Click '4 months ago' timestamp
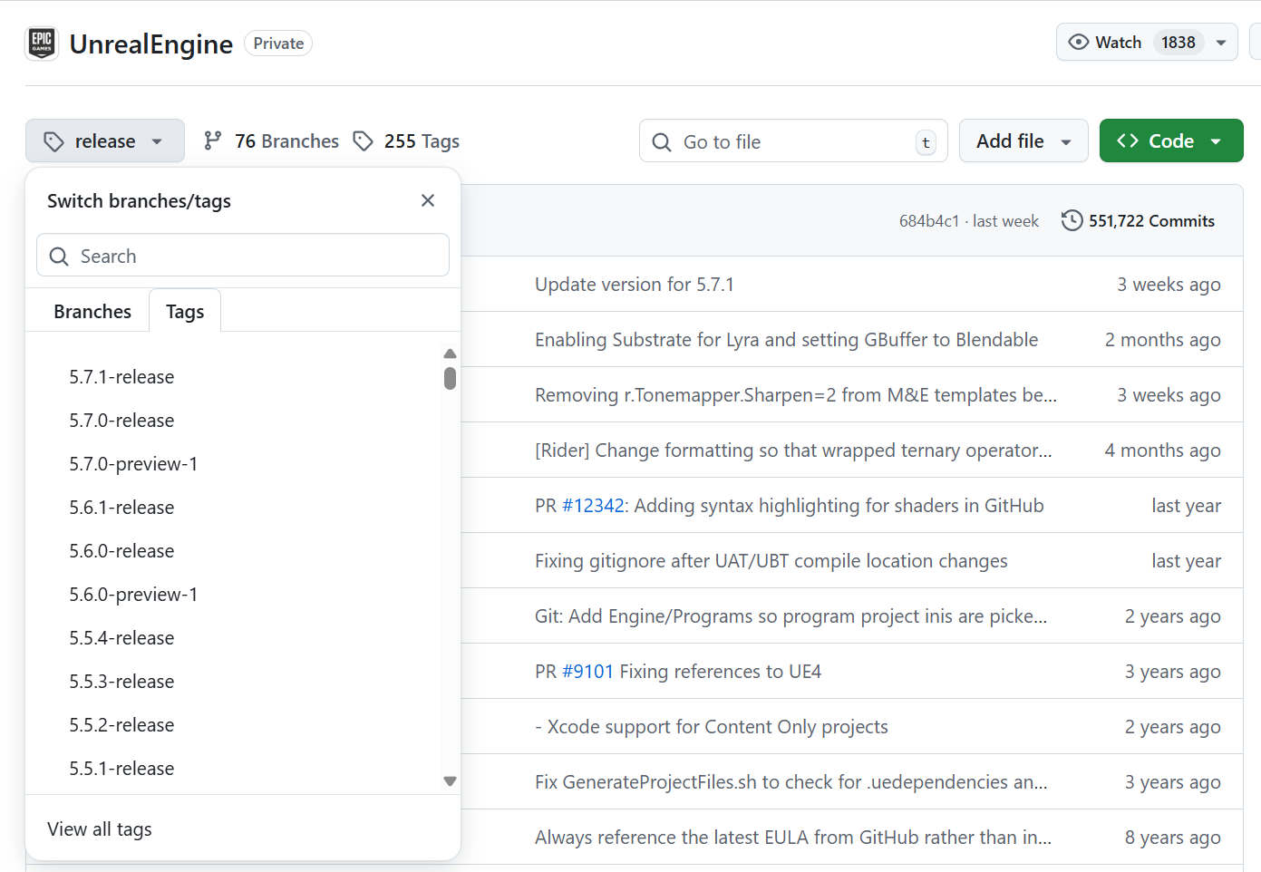Image resolution: width=1261 pixels, height=872 pixels. click(x=1162, y=451)
